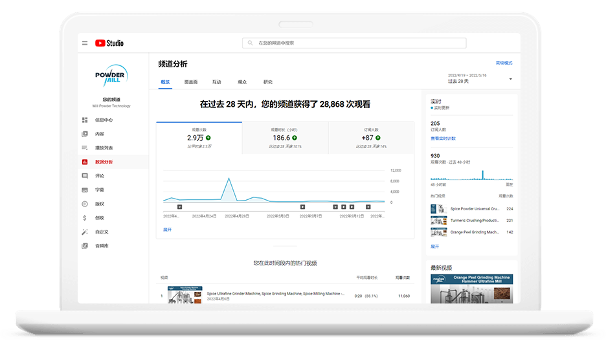The image size is (606, 352).
Task: Open 字幕 subtitles in sidebar
Action: pyautogui.click(x=99, y=190)
